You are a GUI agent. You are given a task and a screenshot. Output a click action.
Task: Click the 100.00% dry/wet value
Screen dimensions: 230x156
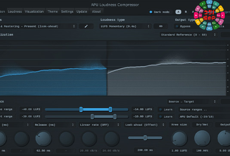click(x=202, y=150)
